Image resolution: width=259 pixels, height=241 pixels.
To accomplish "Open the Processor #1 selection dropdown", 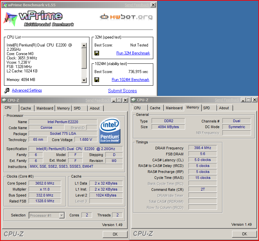I will [62, 215].
